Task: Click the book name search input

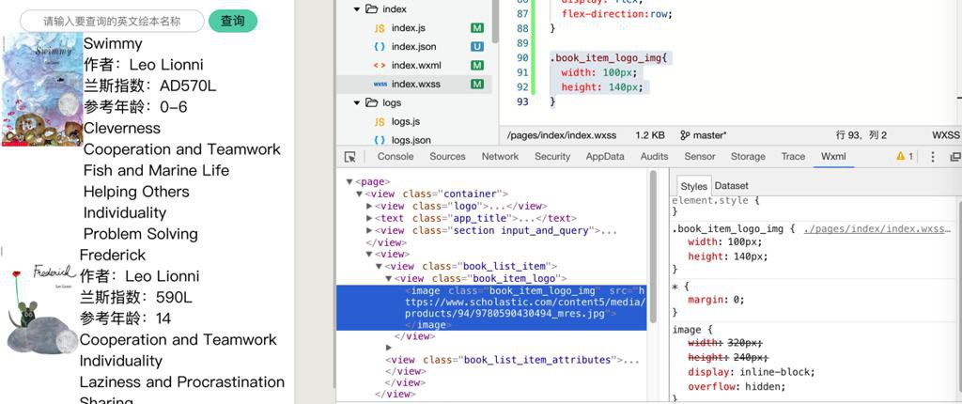Action: [x=112, y=21]
